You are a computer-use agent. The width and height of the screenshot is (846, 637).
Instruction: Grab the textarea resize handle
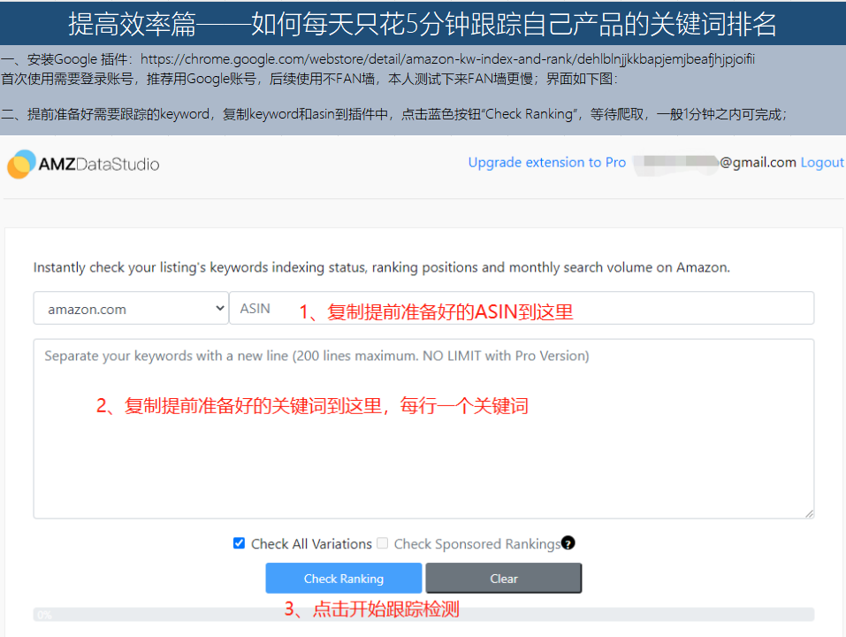809,514
